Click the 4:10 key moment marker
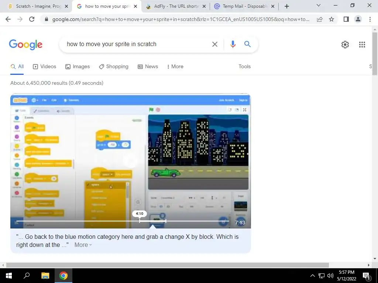The height and width of the screenshot is (283, 378). point(139,214)
